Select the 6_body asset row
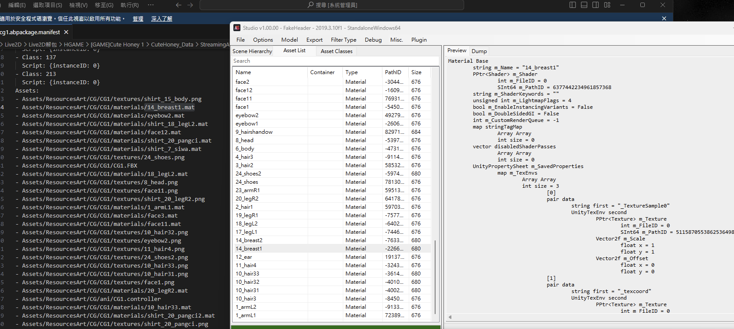The height and width of the screenshot is (329, 734). [x=332, y=149]
